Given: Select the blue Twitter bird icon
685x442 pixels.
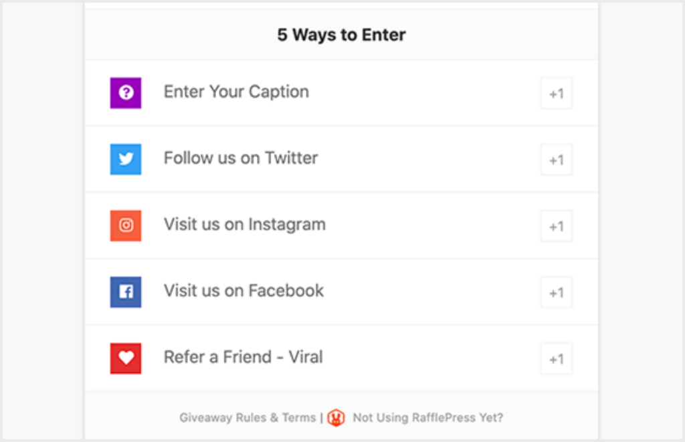Looking at the screenshot, I should click(125, 158).
